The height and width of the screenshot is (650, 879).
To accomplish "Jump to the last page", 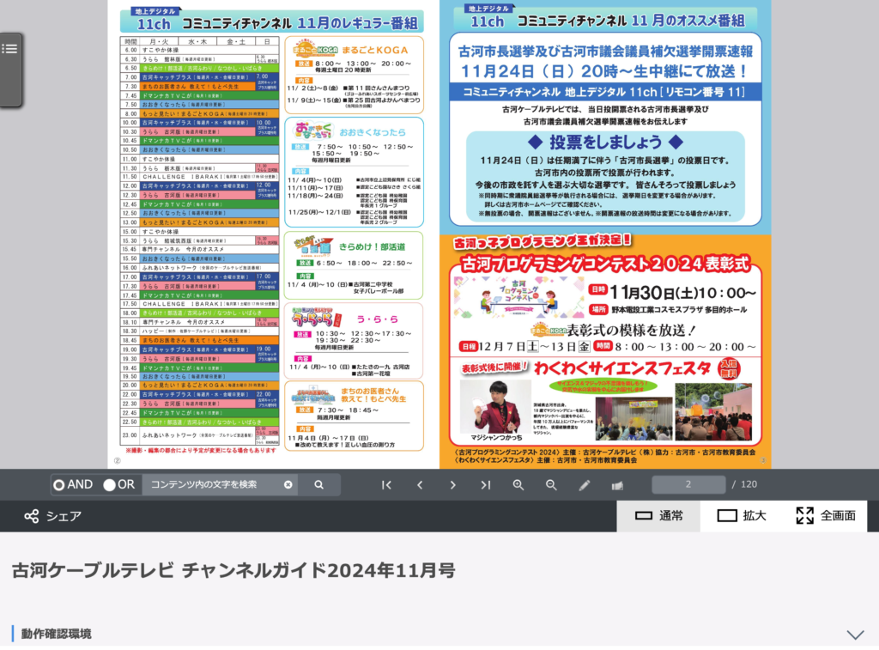I will tap(486, 485).
